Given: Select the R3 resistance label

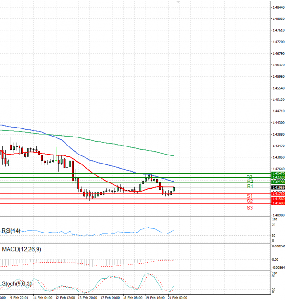Looking at the screenshot, I should [x=249, y=177].
